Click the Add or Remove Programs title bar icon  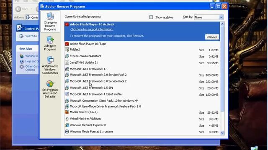42,7
